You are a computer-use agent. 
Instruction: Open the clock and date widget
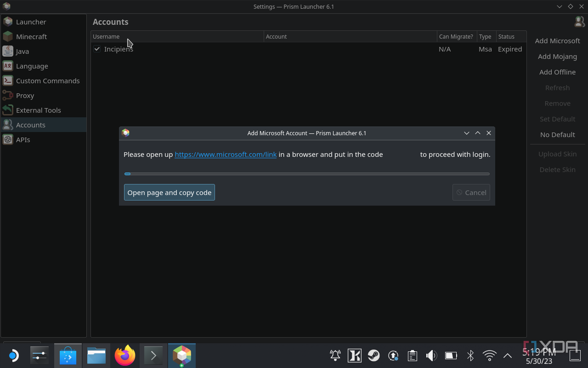[539, 356]
